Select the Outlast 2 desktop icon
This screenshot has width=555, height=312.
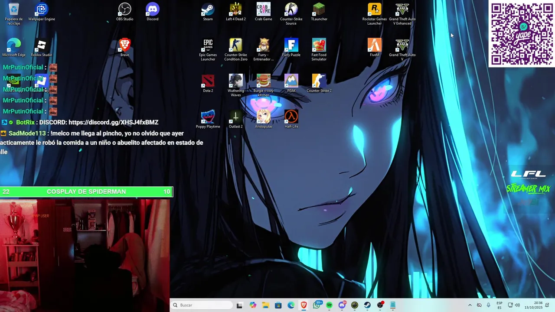(236, 120)
